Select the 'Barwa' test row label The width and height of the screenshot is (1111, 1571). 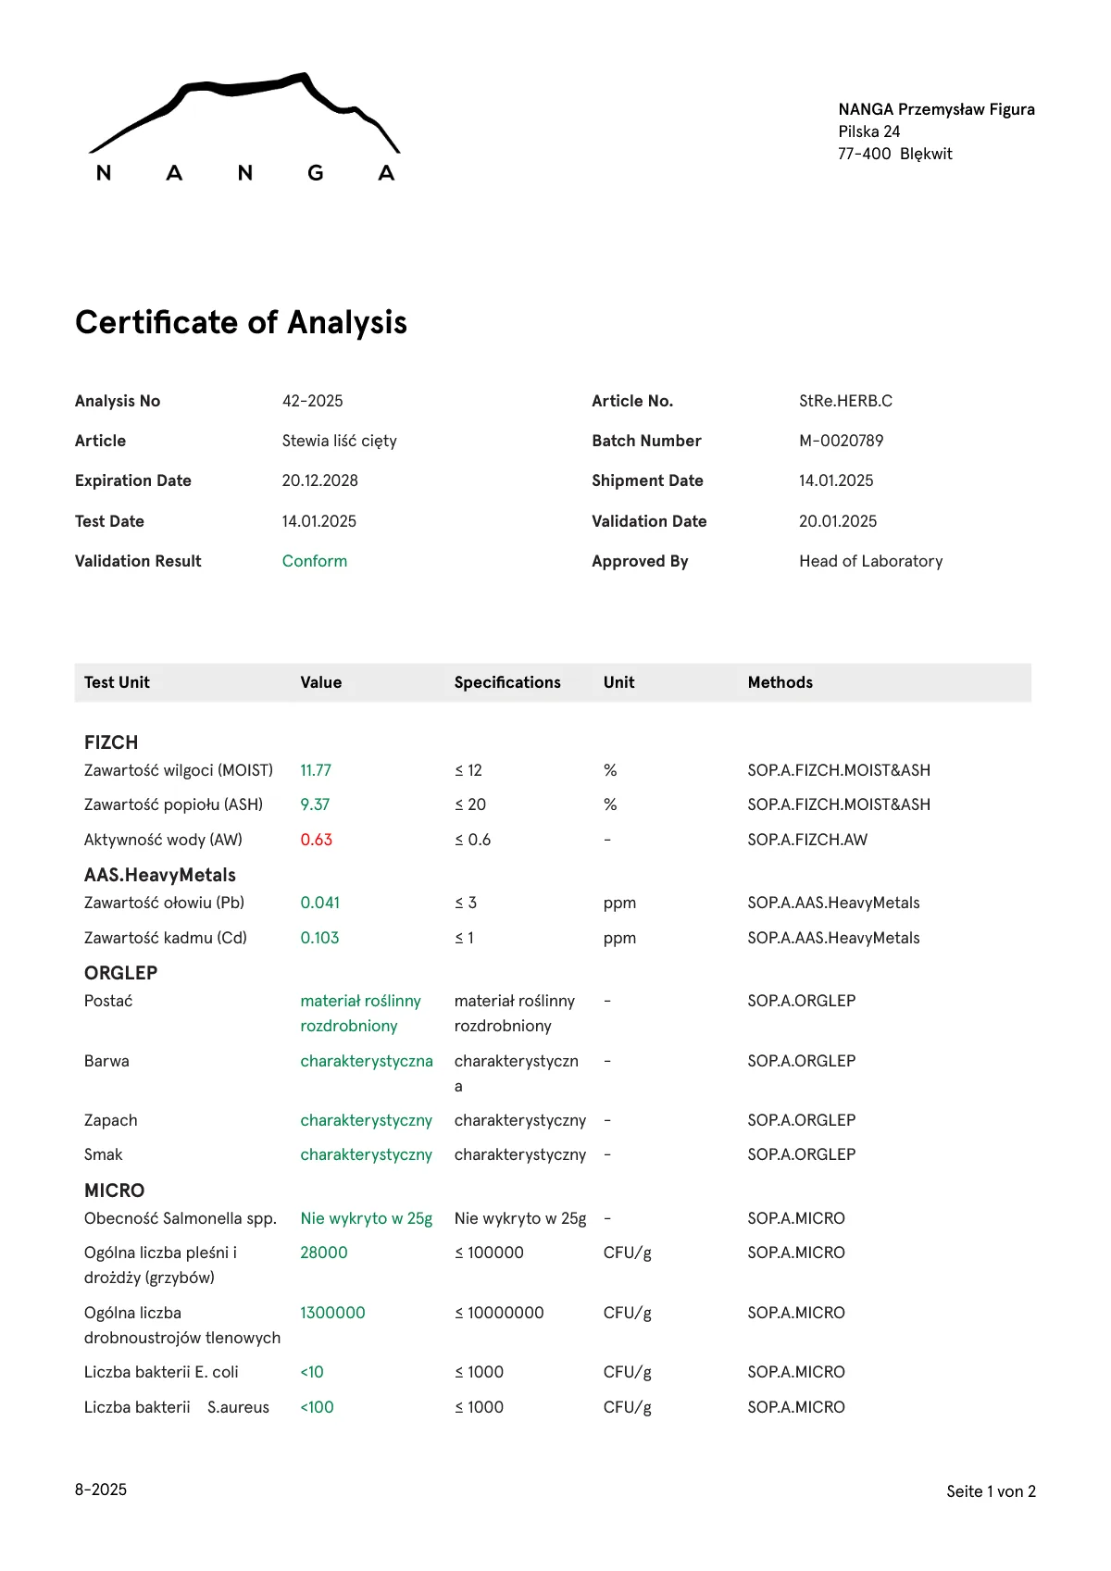click(106, 1061)
